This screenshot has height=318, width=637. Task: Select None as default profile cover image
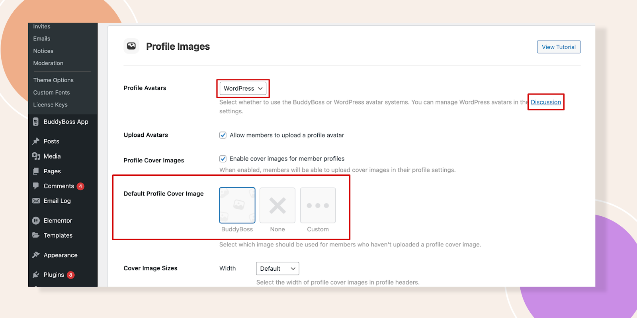pos(277,206)
